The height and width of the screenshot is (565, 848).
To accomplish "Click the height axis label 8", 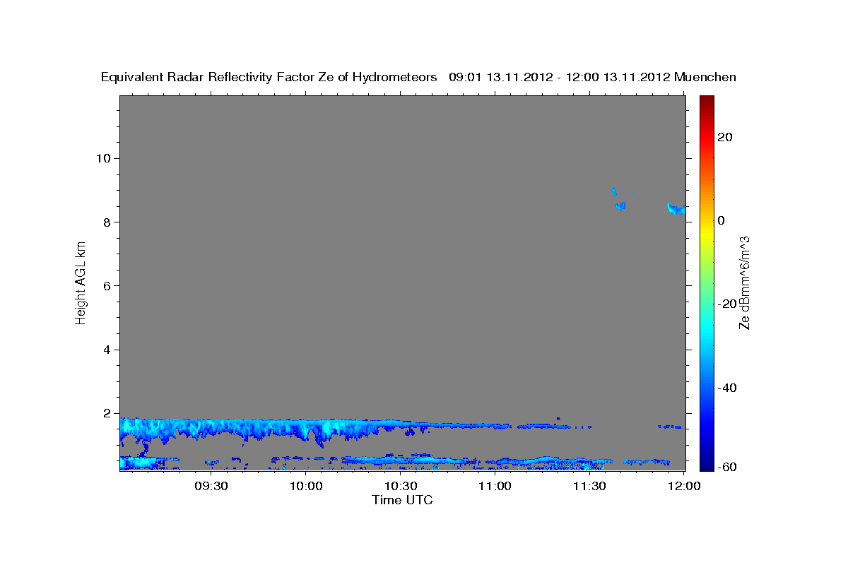I will (107, 222).
